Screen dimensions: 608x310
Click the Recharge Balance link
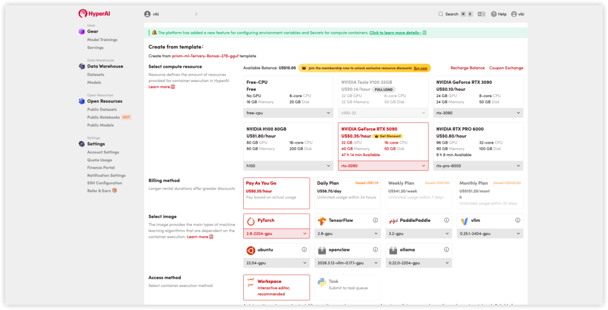(x=467, y=68)
